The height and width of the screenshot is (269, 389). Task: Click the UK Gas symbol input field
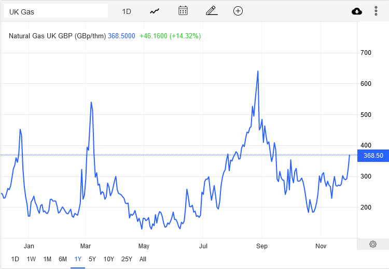(x=56, y=11)
